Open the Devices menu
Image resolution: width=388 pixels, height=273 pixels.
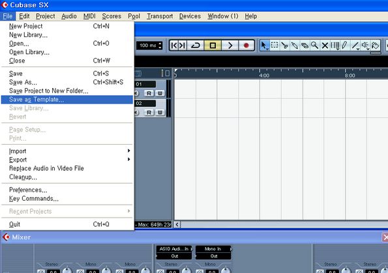click(190, 16)
